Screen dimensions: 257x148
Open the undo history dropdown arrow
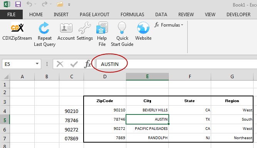[x=35, y=4]
